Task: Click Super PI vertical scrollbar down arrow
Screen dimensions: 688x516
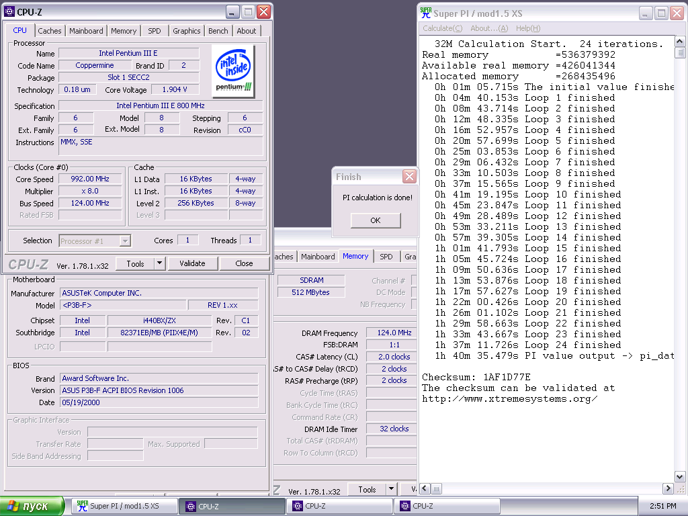Action: pyautogui.click(x=680, y=476)
